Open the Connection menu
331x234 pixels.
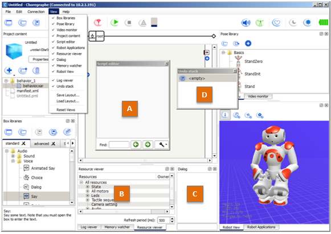[36, 11]
